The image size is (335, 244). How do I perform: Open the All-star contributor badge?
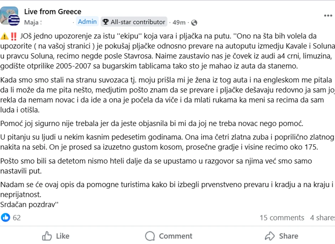[134, 22]
